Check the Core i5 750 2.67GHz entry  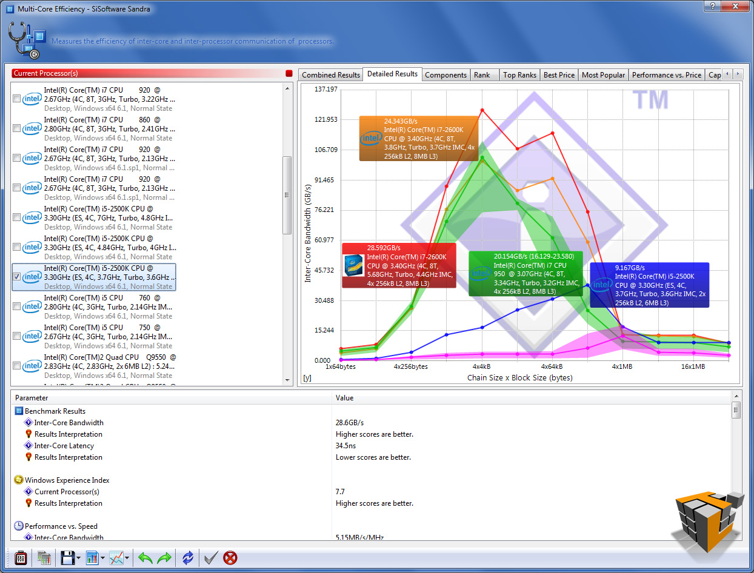tap(16, 336)
